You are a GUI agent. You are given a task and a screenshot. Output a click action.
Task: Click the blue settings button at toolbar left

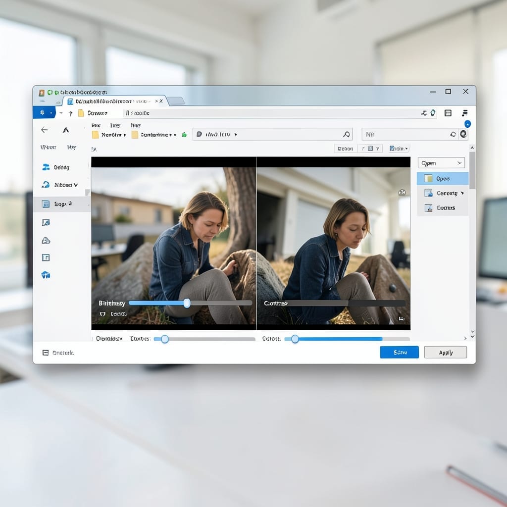pyautogui.click(x=44, y=112)
